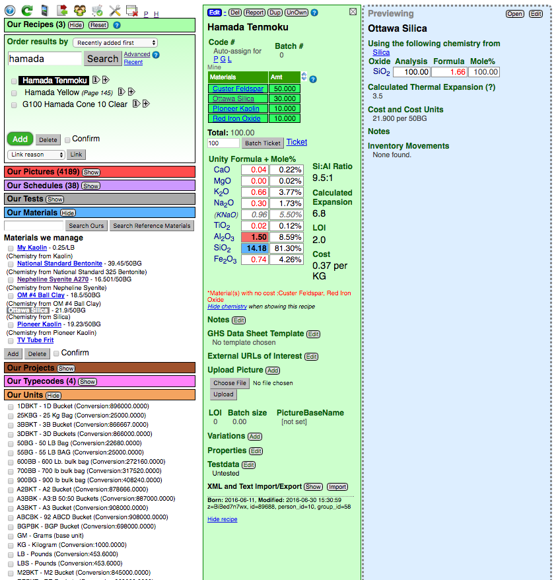Click the Dup button to duplicate the recipe

(x=275, y=13)
